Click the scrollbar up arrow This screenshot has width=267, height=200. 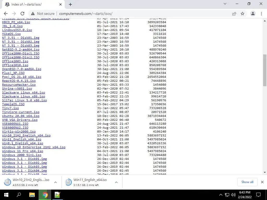pos(264,21)
